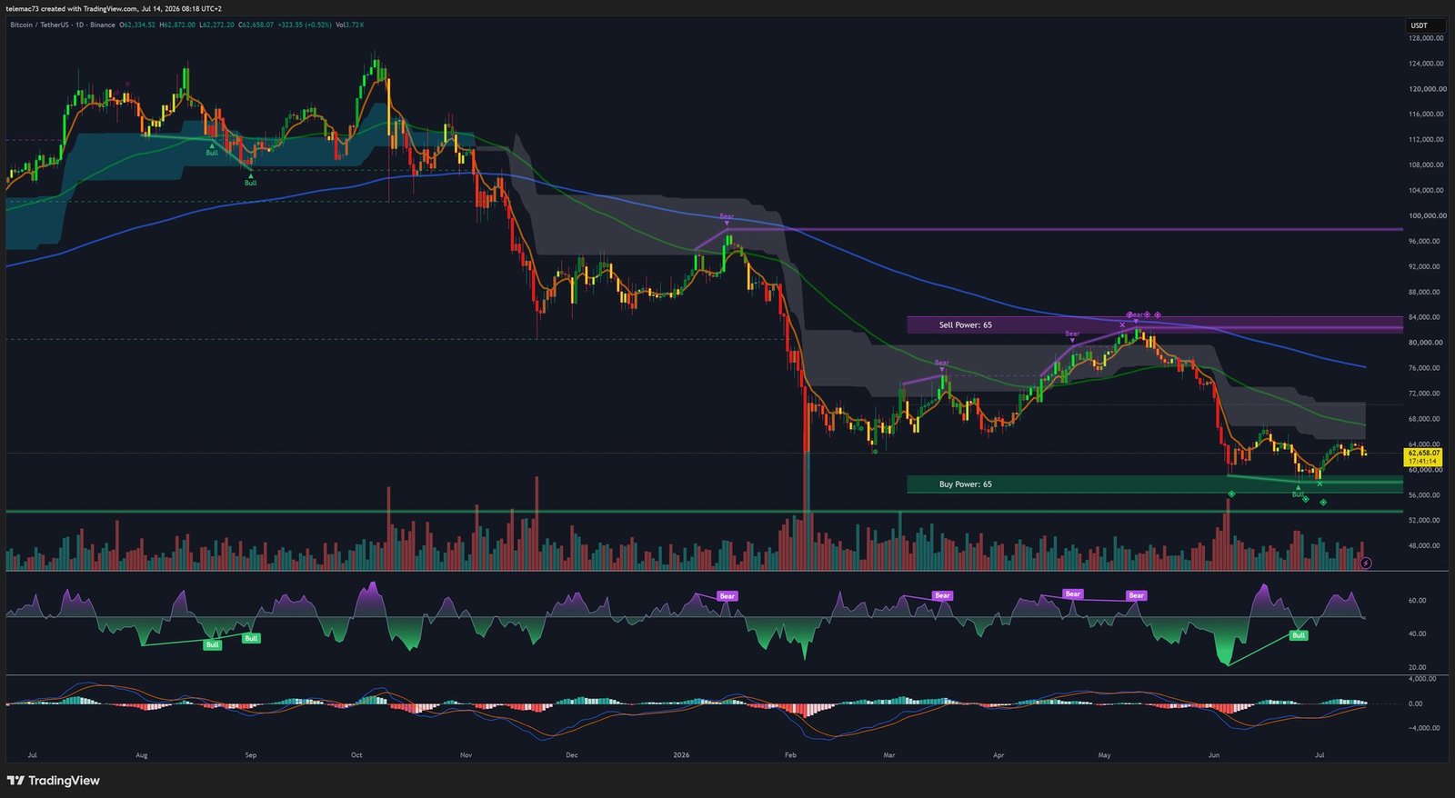Click the -4,000.00 MACD axis label

(x=1424, y=728)
